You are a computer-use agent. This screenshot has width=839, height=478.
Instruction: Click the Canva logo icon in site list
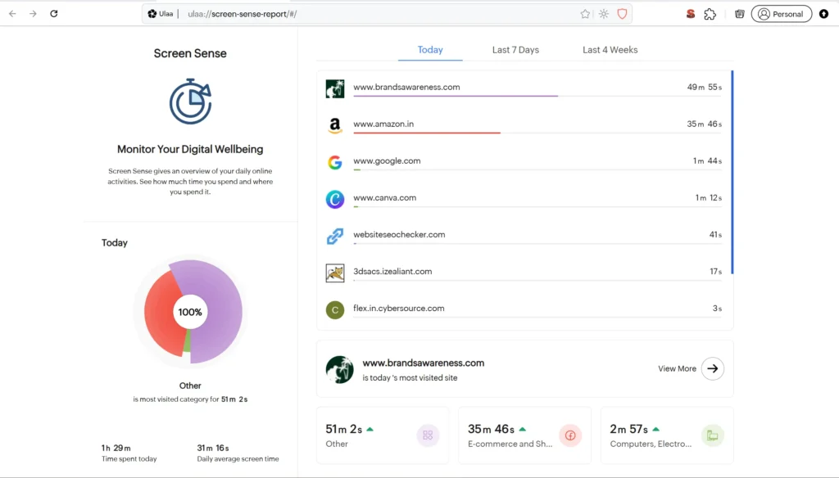[334, 199]
